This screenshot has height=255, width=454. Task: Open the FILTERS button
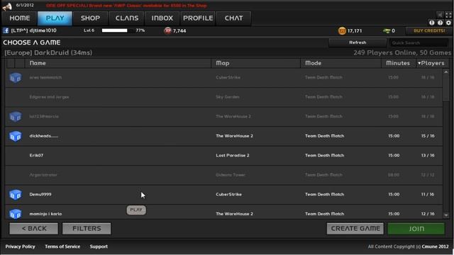pos(87,228)
